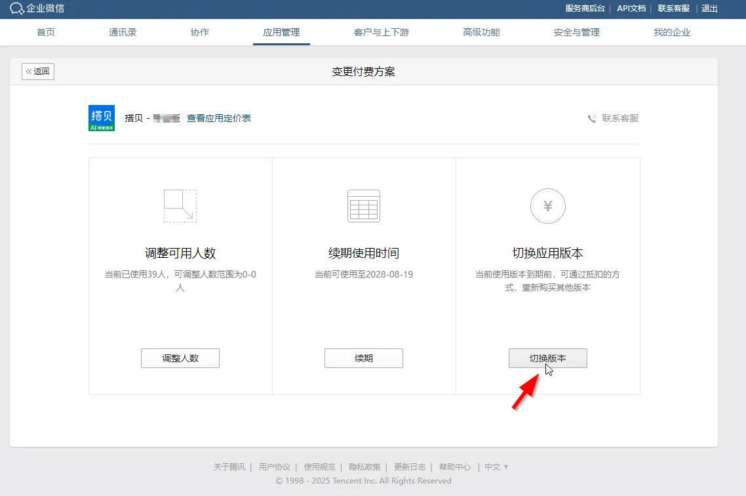Expand the 中文 language dropdown
Viewport: 746px width, 496px height.
coord(496,467)
